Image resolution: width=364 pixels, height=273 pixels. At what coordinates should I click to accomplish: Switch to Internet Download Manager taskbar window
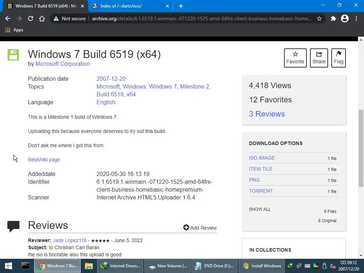coord(120,266)
